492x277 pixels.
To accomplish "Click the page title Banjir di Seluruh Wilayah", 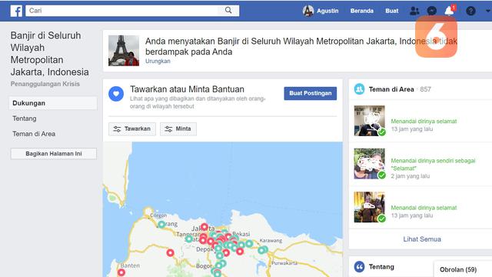I will click(49, 54).
